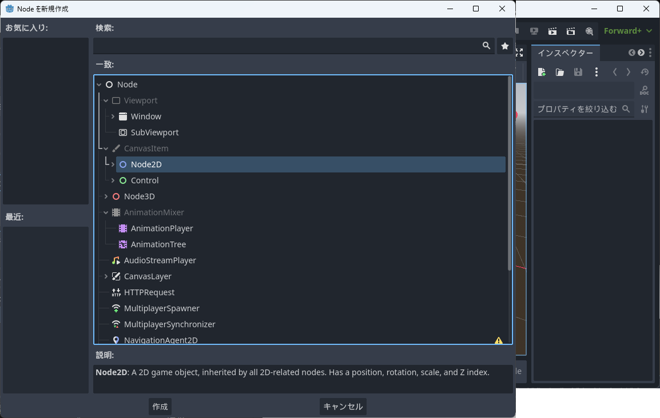Select AudioStreamPlayer in the node tree
Screen dimensions: 660x418
click(x=160, y=260)
